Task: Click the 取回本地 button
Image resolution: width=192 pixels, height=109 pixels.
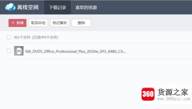Action: coord(38,23)
